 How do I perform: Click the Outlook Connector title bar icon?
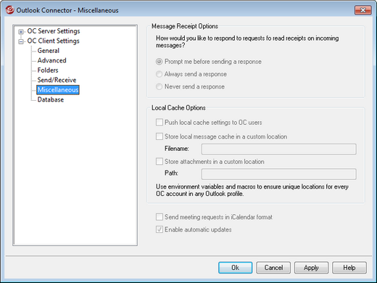[x=10, y=10]
